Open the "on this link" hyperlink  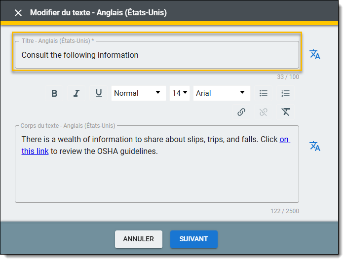(x=35, y=151)
